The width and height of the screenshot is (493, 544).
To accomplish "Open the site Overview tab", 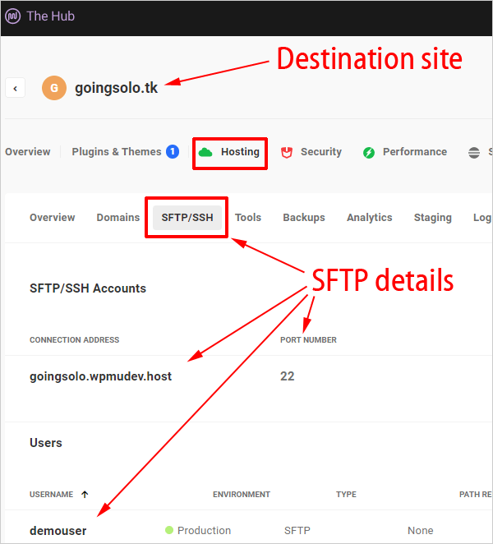I will pyautogui.click(x=27, y=151).
